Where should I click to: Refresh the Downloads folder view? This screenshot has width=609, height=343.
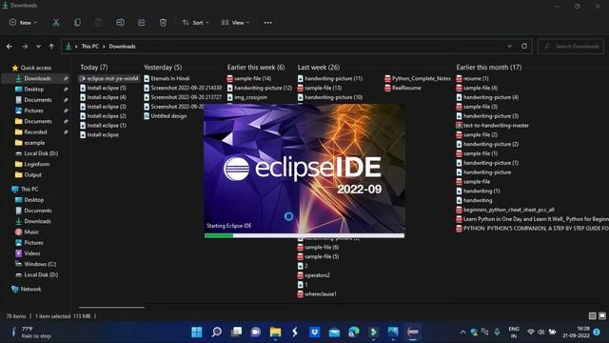coord(524,46)
